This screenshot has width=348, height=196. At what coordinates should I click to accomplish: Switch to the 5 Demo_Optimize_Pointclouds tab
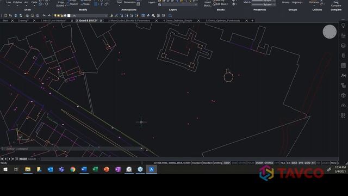pyautogui.click(x=223, y=21)
